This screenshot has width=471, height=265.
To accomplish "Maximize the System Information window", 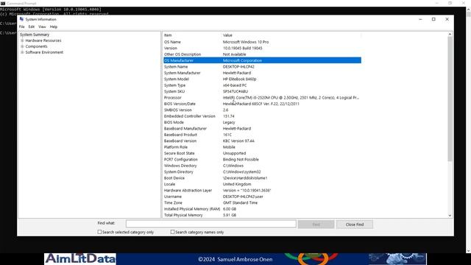I will [433, 19].
